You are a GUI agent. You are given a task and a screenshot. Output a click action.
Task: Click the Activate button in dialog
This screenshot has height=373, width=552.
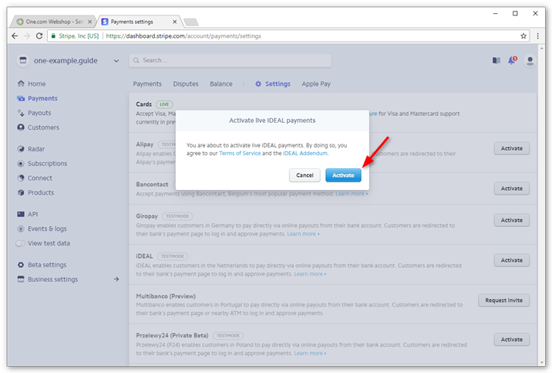pos(343,175)
